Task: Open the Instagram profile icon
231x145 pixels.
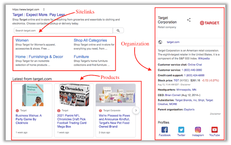Action: coord(198,130)
